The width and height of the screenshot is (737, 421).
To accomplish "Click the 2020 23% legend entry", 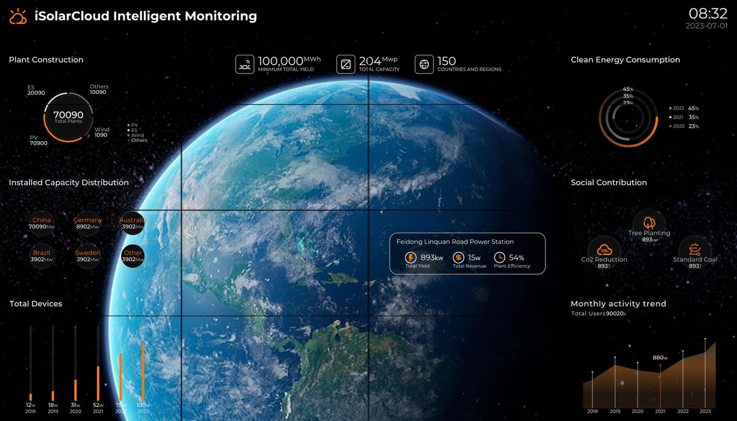I will 684,126.
